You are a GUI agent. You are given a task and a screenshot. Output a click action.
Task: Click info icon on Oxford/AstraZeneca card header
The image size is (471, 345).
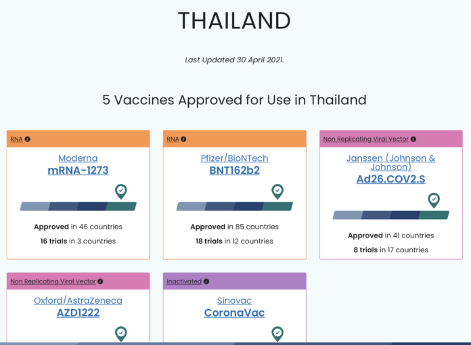click(100, 281)
